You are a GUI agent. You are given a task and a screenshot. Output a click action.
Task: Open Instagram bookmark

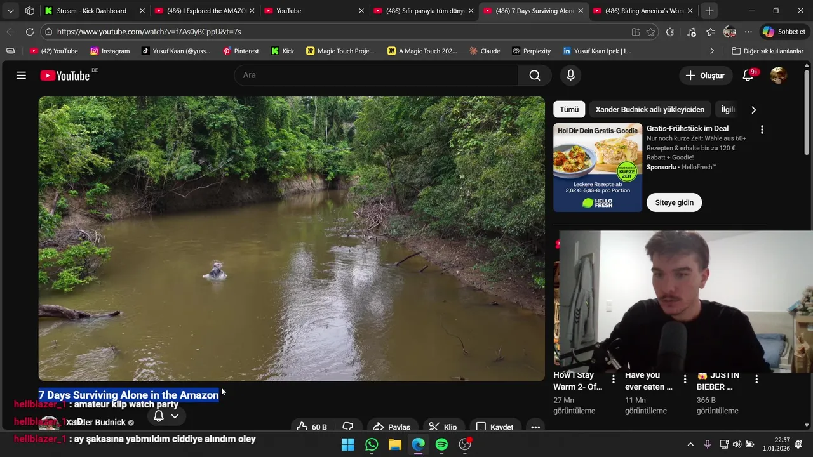pos(110,51)
